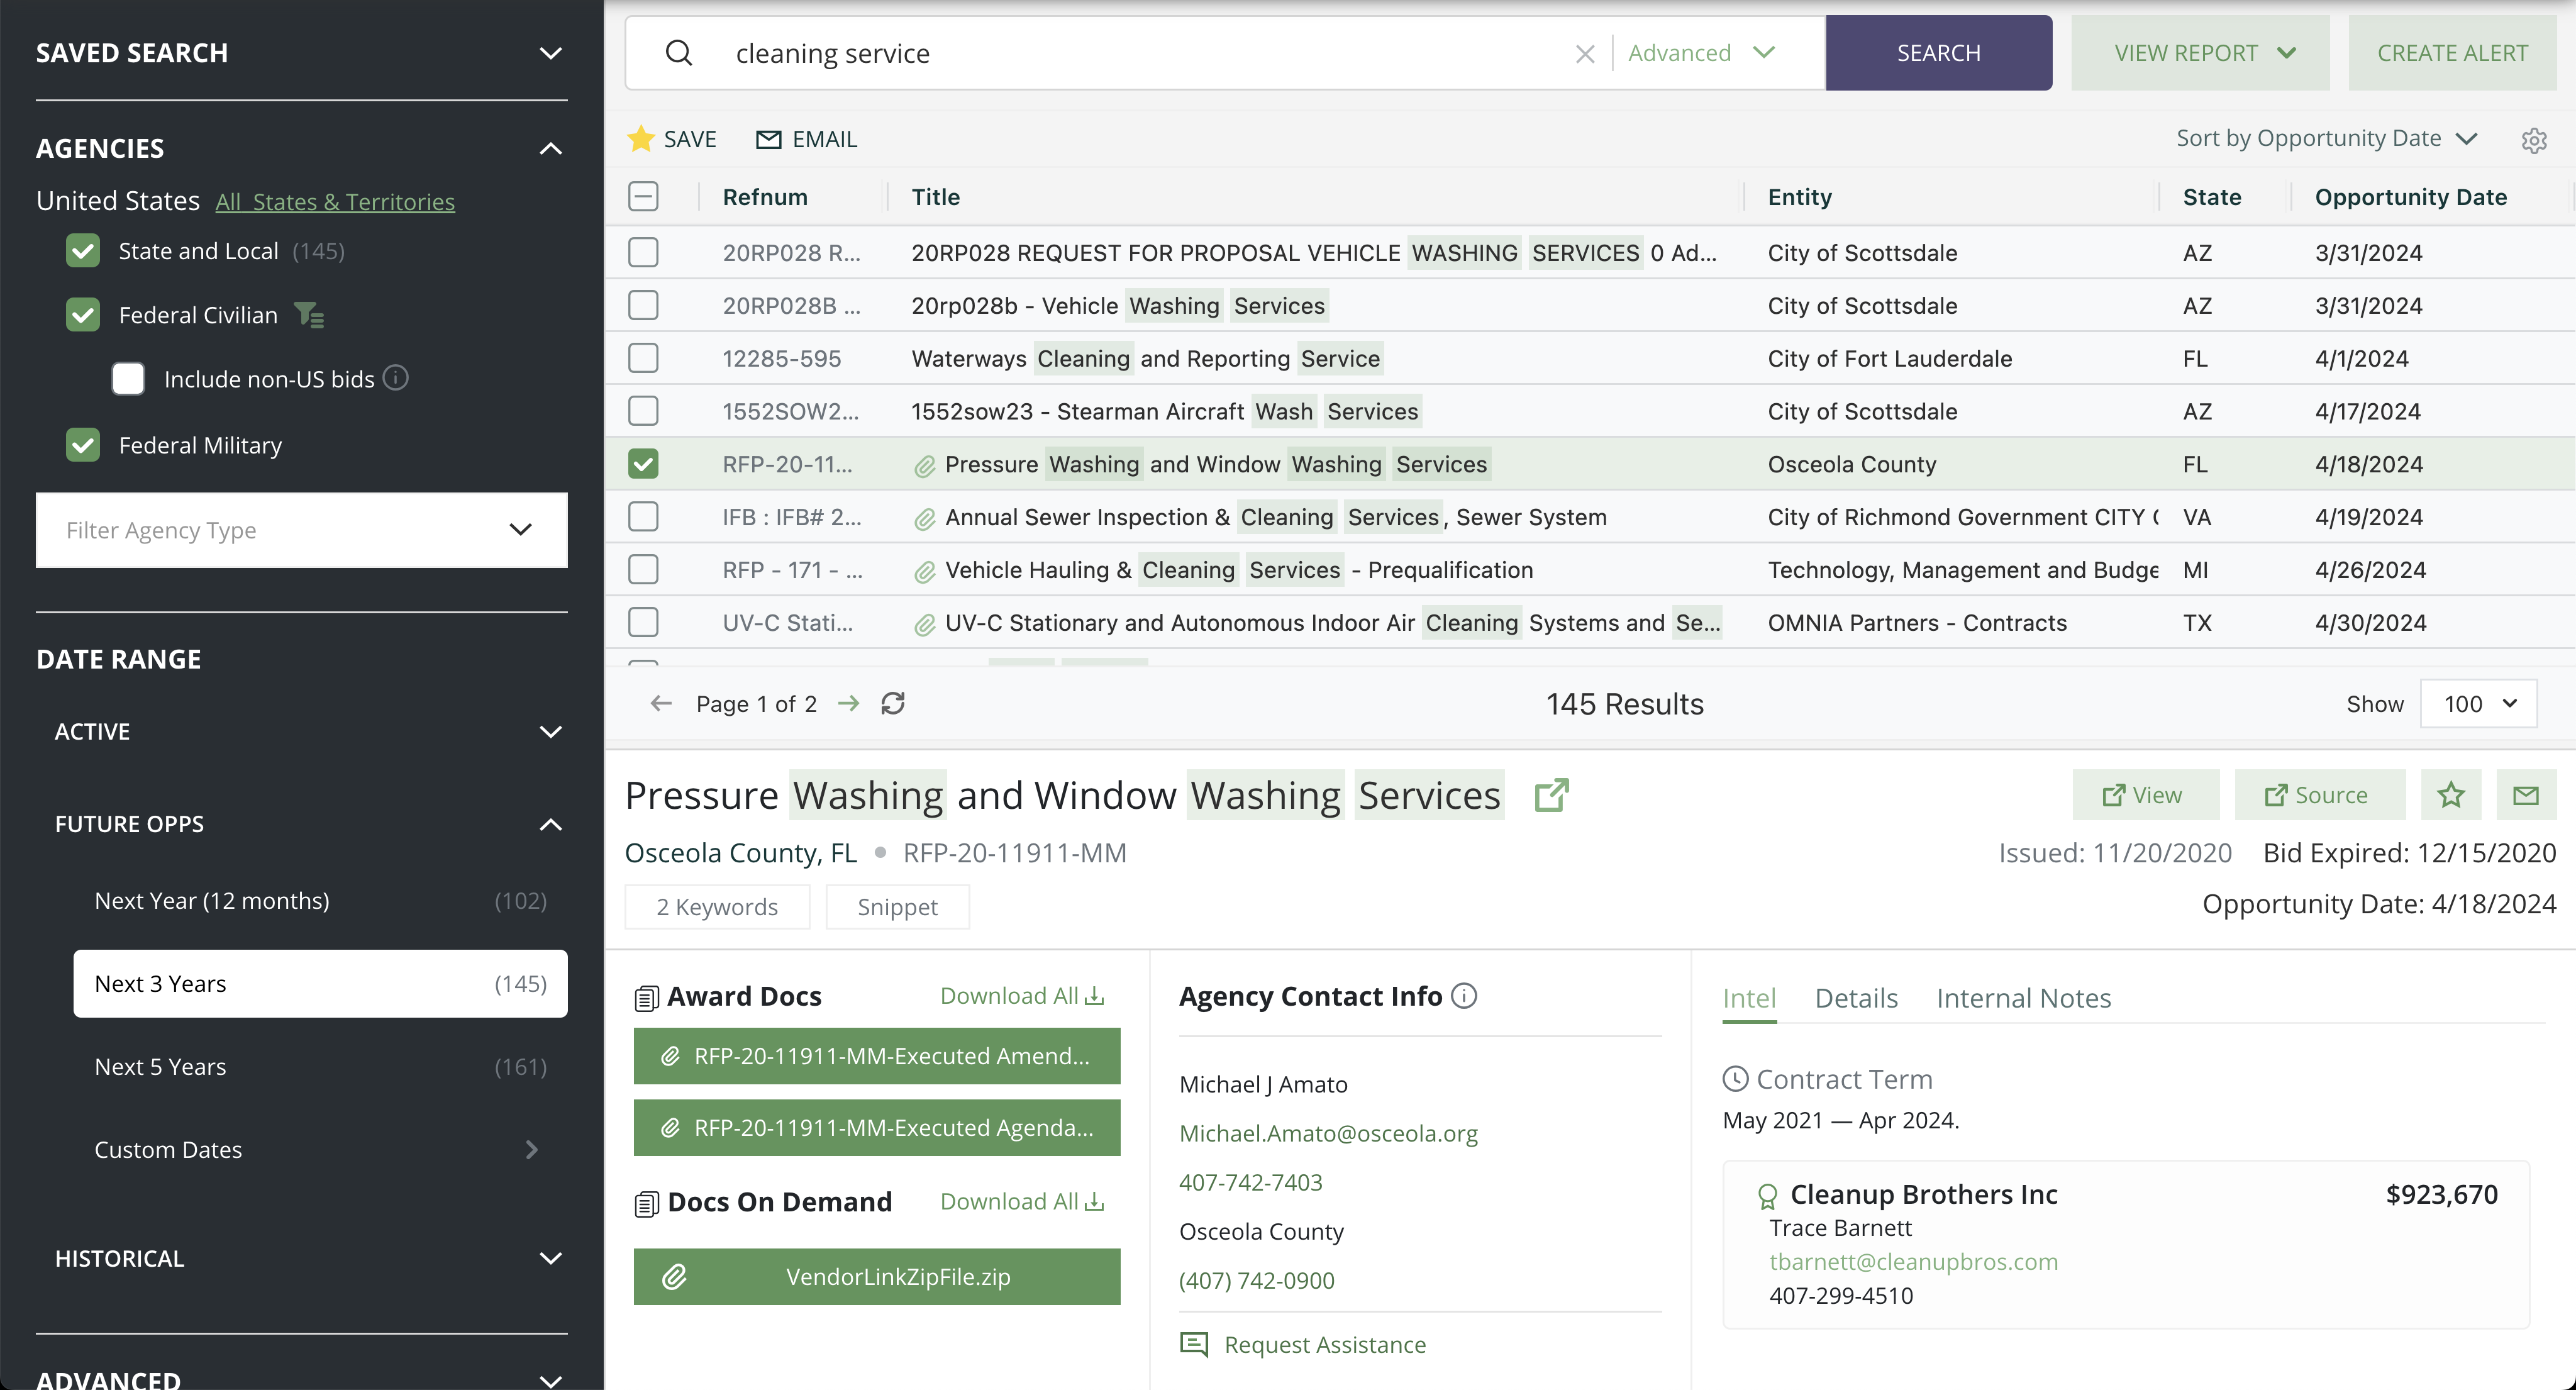Click the envelope icon in detail header

tap(2525, 796)
